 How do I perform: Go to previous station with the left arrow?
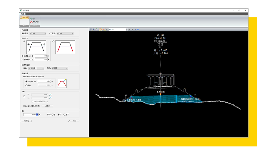pyautogui.click(x=132, y=29)
